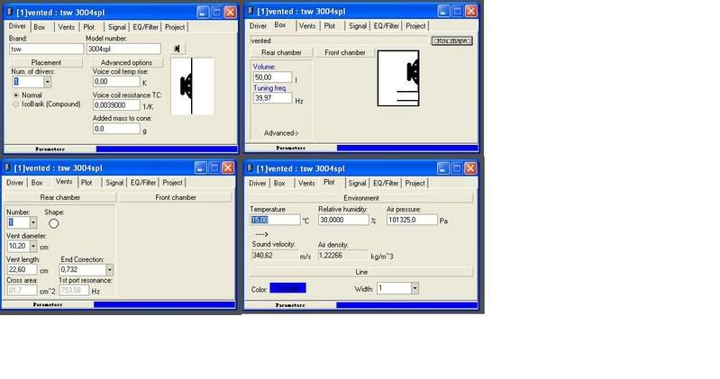Image resolution: width=720 pixels, height=379 pixels.
Task: Click the driver placement diagram in the Driver window
Action: [191, 87]
